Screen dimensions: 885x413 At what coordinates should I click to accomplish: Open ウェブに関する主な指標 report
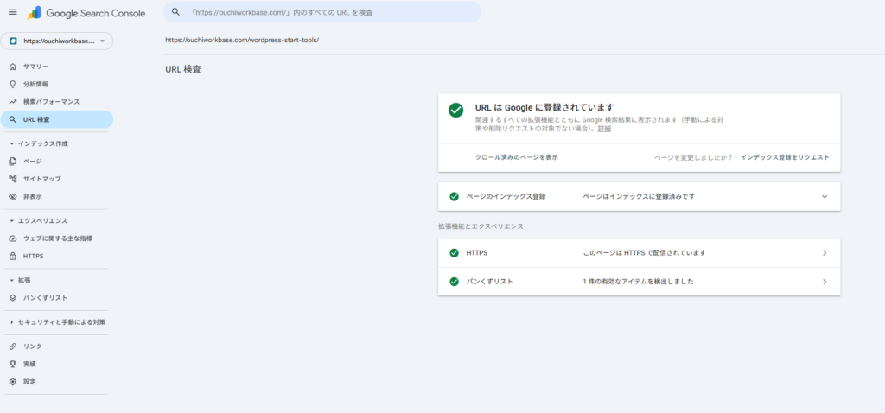[x=57, y=238]
